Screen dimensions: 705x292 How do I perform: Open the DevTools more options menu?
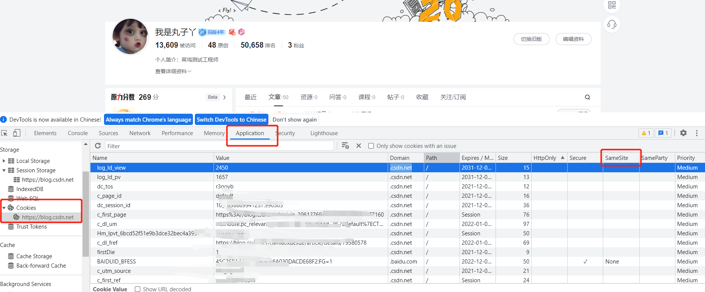(x=697, y=133)
